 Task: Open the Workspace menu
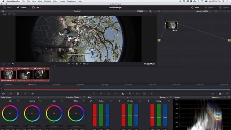[x=71, y=1]
